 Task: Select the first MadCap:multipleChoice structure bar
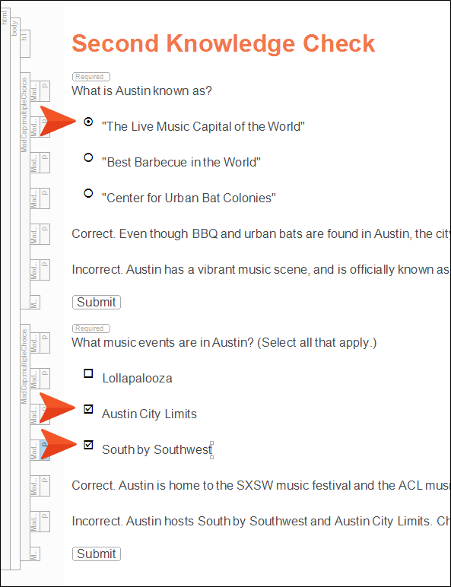pos(25,190)
